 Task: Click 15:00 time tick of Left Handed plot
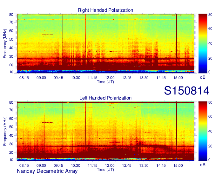[178, 165]
